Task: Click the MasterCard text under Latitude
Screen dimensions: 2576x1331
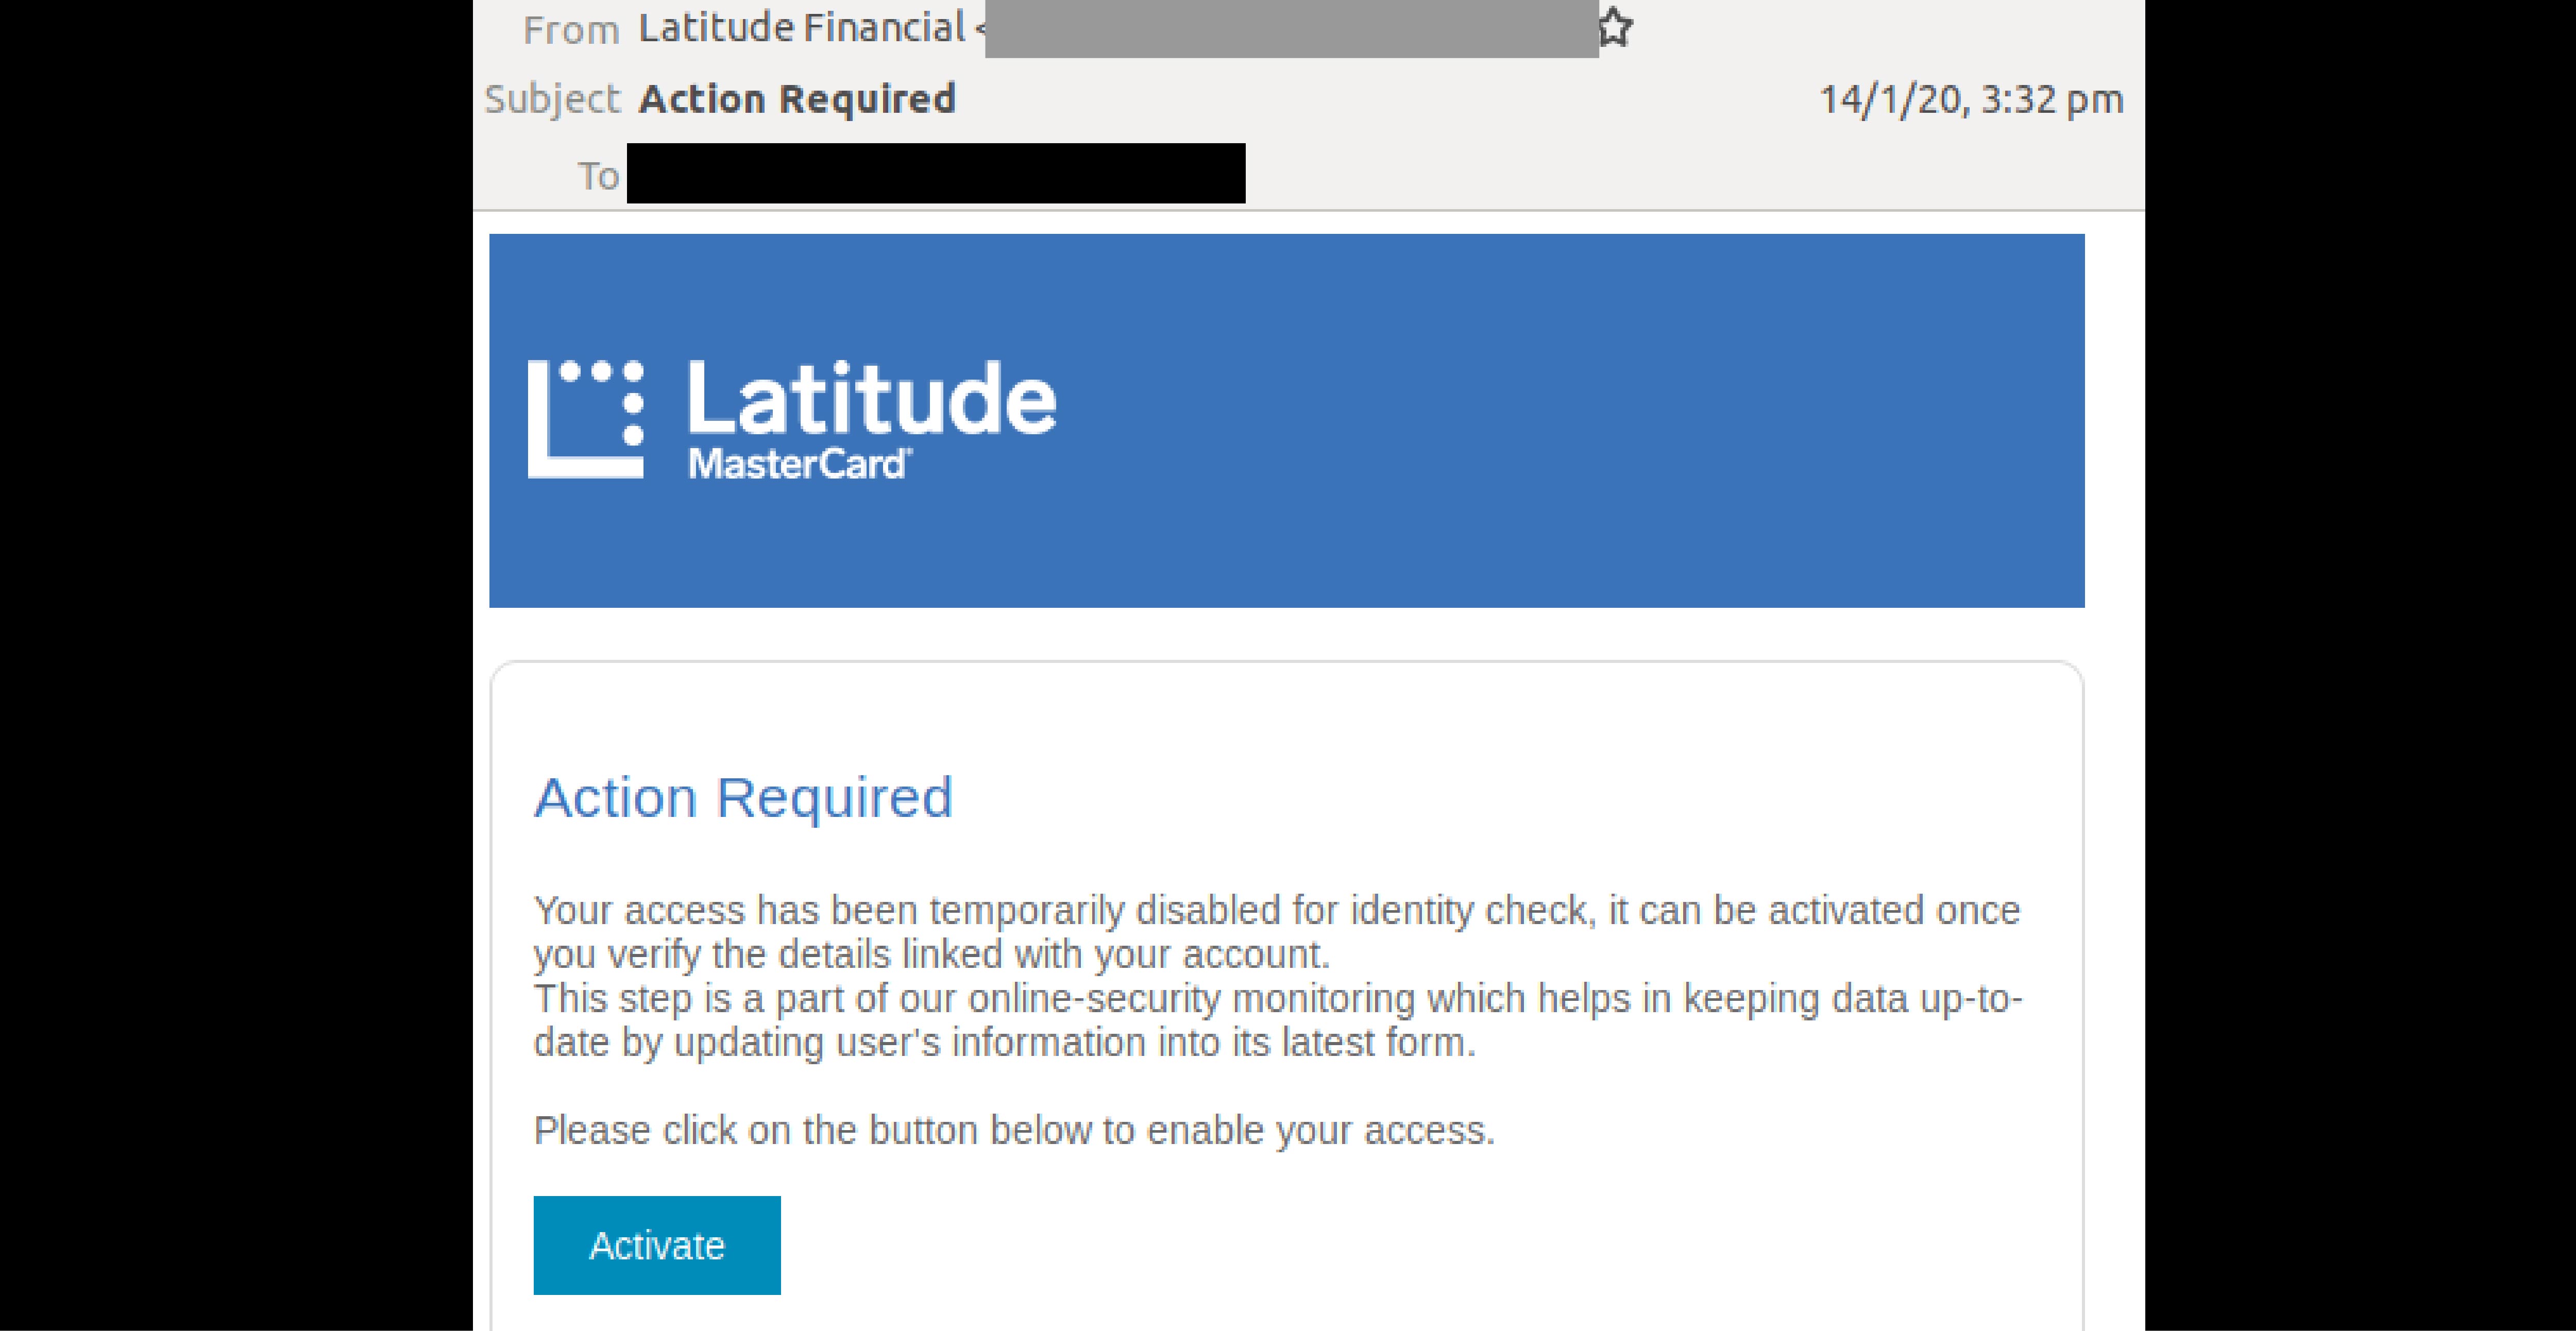Action: tap(799, 464)
